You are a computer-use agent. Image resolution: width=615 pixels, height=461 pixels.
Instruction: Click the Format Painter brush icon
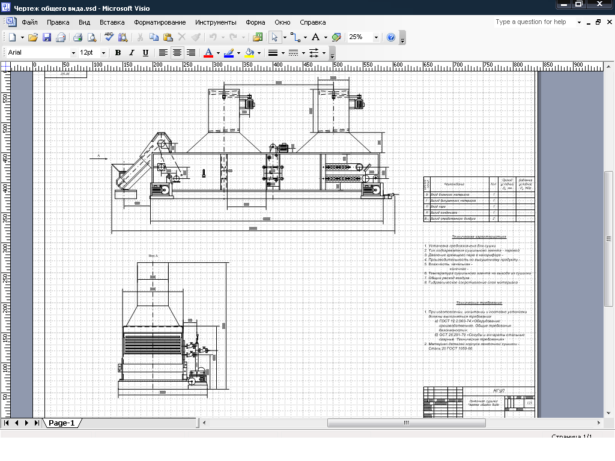point(196,37)
